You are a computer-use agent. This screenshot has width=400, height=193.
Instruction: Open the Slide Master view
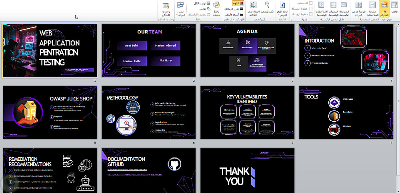[x=344, y=8]
